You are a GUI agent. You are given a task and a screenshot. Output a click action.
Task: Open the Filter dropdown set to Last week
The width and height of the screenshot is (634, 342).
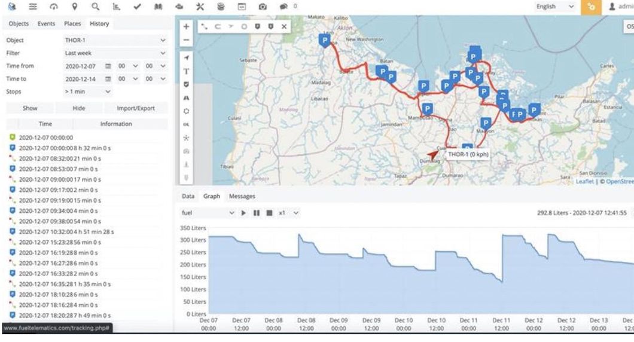(114, 53)
